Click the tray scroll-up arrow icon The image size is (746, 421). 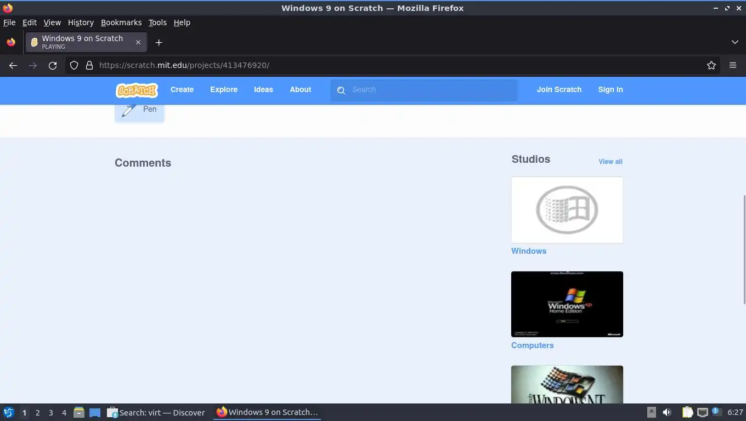(651, 412)
